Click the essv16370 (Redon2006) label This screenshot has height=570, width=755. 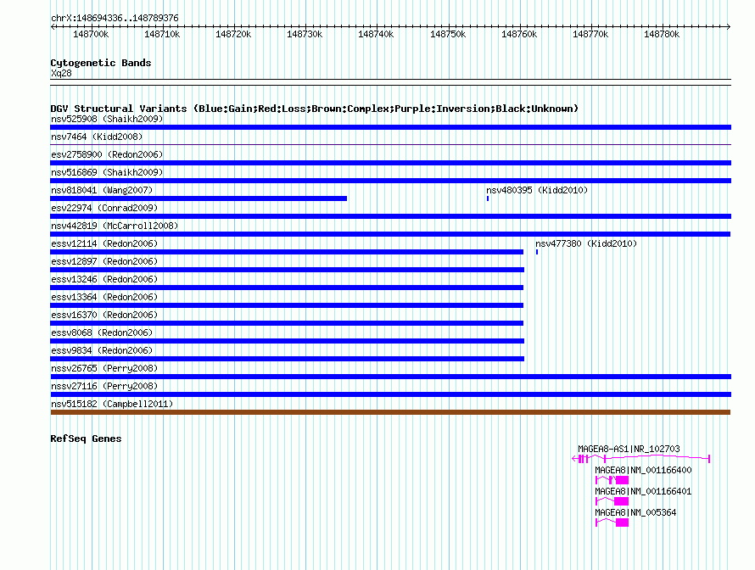click(104, 315)
